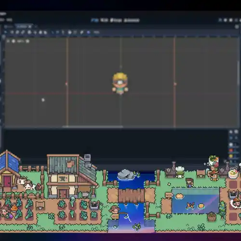This screenshot has width=241, height=241.
Task: Activate the Rotate Mode tool
Action: point(17,32)
